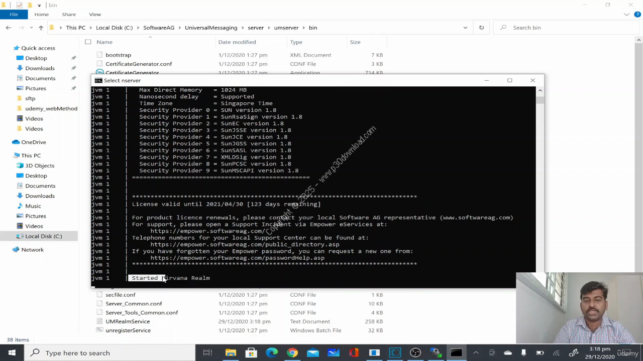Click the taskbar search box
643x361 pixels.
110,353
